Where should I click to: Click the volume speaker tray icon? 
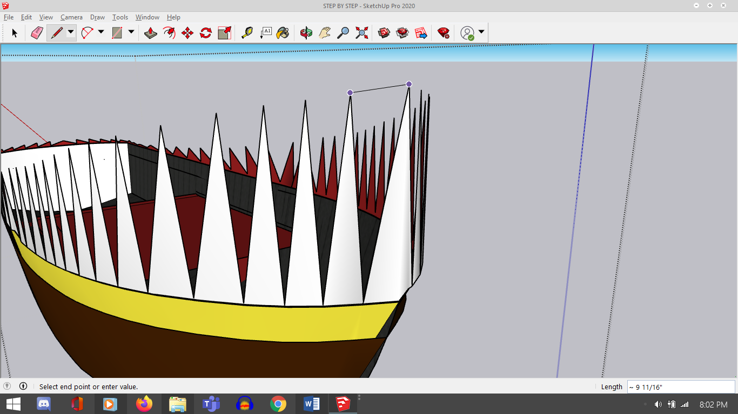[658, 404]
